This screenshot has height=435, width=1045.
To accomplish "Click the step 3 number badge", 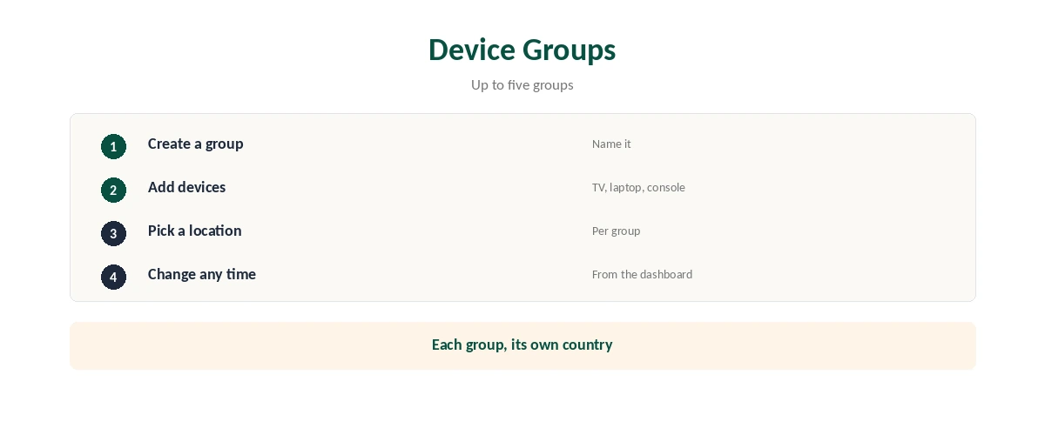I will (x=113, y=233).
